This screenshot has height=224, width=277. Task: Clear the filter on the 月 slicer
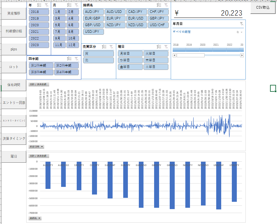tap(76, 5)
